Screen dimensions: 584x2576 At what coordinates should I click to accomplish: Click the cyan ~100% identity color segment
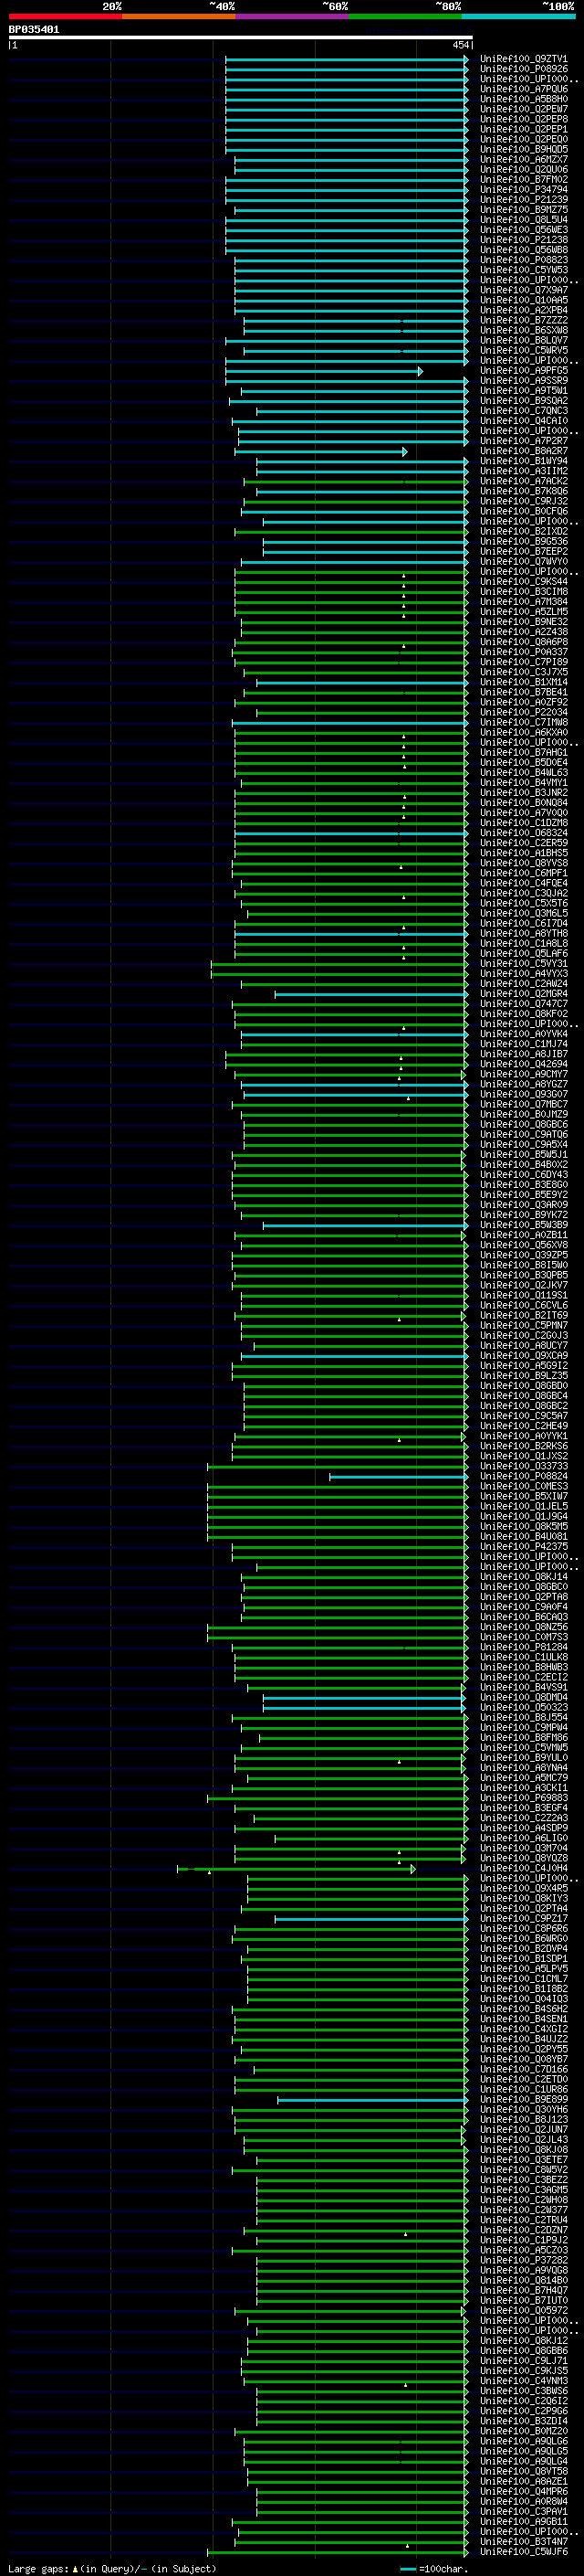pyautogui.click(x=517, y=16)
